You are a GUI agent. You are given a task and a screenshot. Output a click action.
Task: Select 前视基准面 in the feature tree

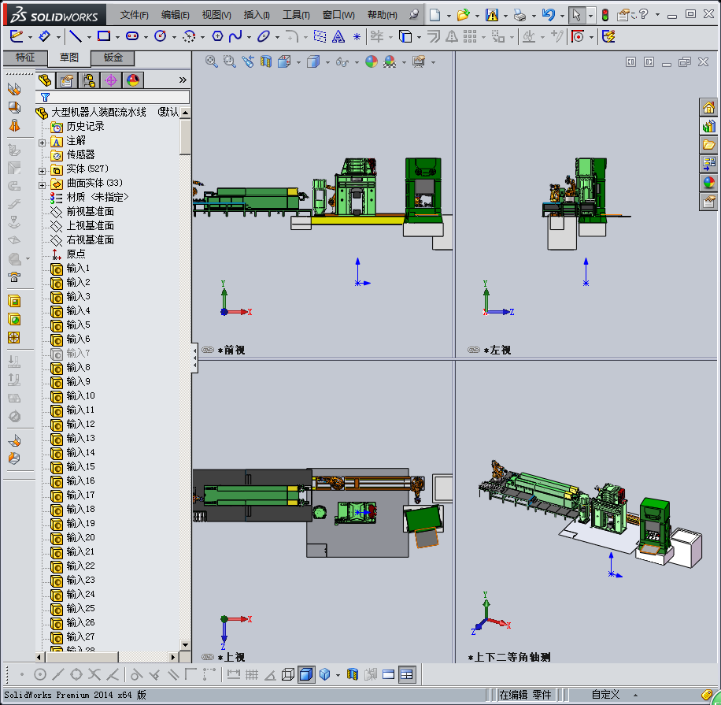(90, 211)
